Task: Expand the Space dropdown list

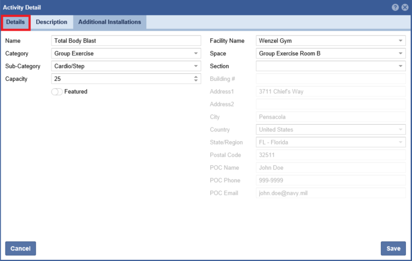Action: click(401, 54)
